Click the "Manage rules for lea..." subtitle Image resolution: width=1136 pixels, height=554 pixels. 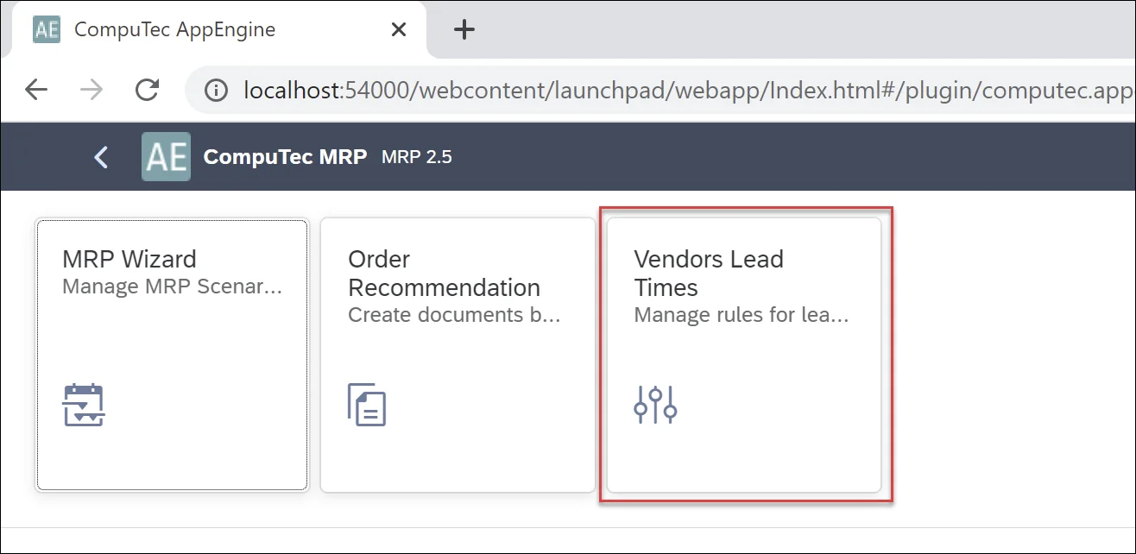point(742,315)
